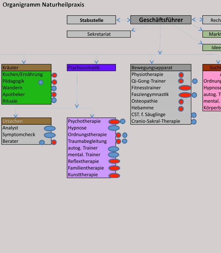Click the red dot beside Kochen/Ernährung
The image size is (221, 253).
[x=54, y=75]
